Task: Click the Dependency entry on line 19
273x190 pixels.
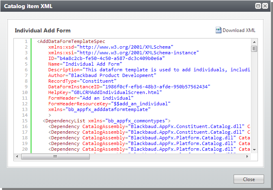Action: click(149, 143)
